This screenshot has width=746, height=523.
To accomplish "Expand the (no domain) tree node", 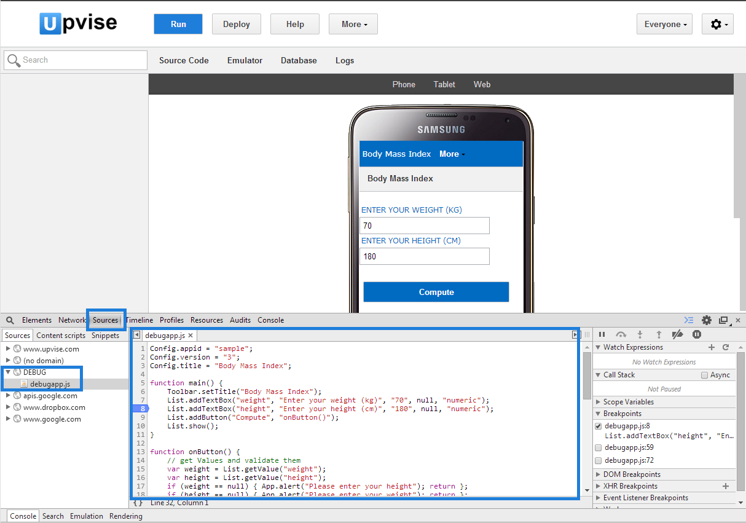I will coord(8,361).
